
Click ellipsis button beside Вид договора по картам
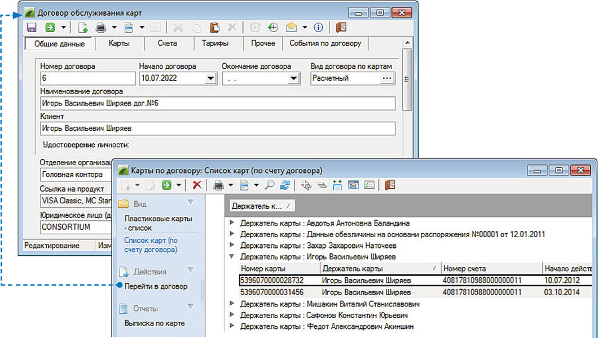(x=386, y=79)
